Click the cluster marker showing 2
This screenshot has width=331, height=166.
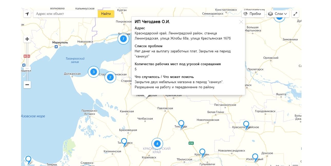coord(110,77)
